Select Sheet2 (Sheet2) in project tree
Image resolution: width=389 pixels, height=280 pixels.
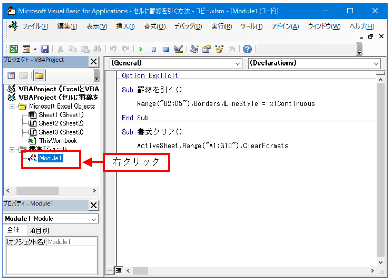click(x=61, y=123)
